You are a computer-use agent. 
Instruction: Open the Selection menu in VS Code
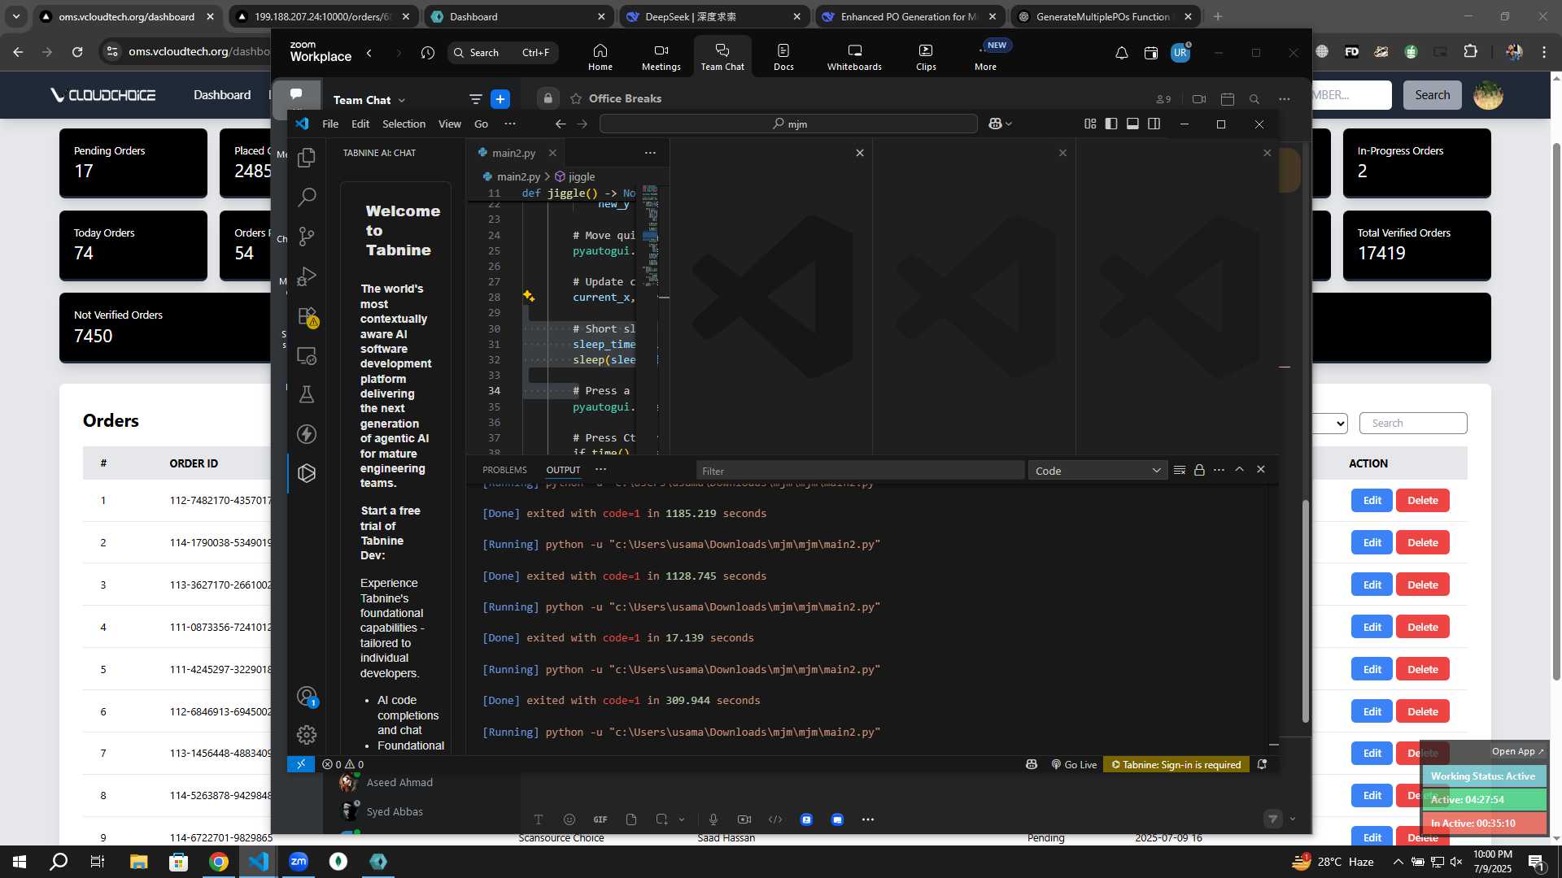(x=404, y=124)
